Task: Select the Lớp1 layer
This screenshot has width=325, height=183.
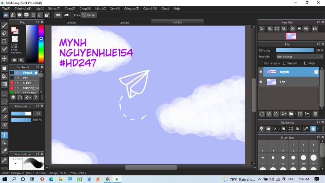Action: (289, 82)
